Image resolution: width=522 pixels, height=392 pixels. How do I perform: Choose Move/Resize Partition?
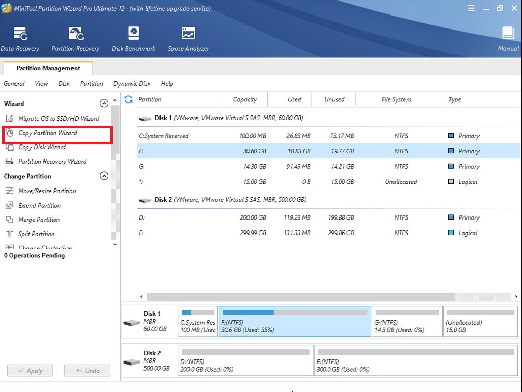click(47, 191)
